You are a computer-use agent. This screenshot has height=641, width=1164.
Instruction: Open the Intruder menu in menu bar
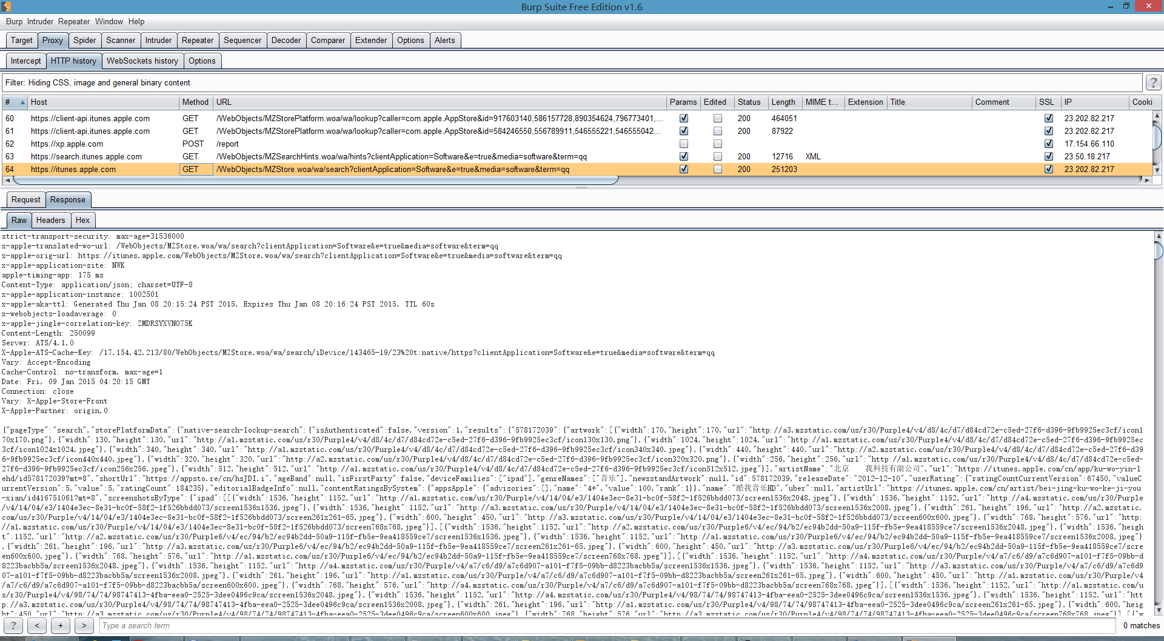tap(40, 22)
